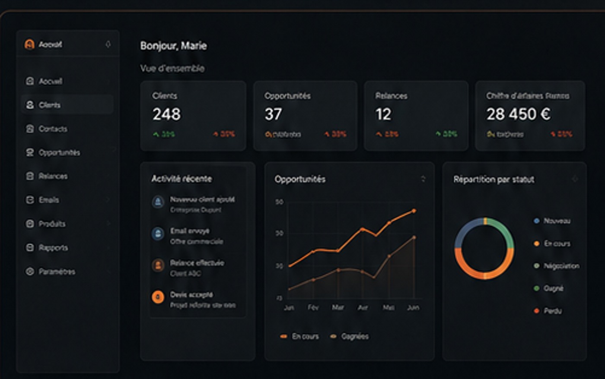The image size is (605, 379).
Task: Click the Nouveau client ajouté activity icon
Action: coord(158,202)
